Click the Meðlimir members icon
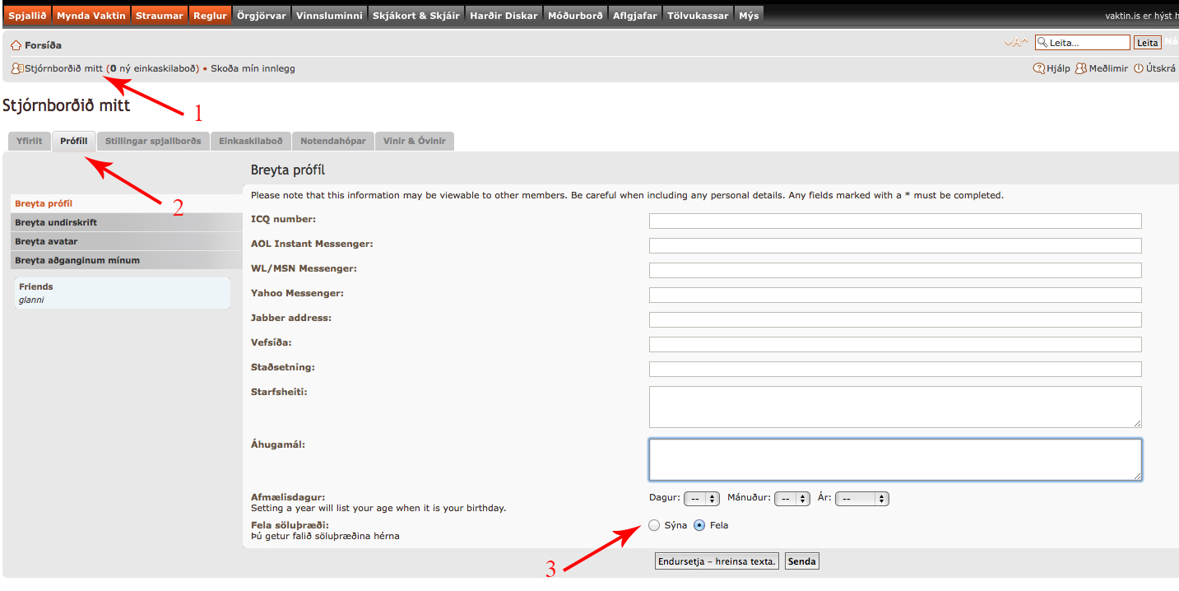 (1080, 68)
